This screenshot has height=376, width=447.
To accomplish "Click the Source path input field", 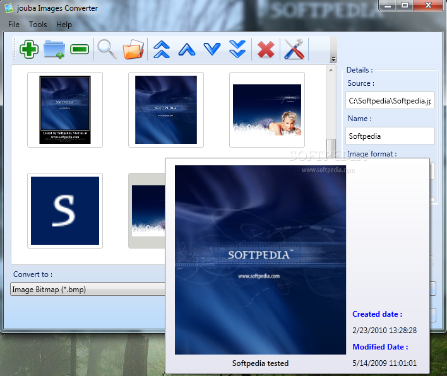I will coord(390,100).
